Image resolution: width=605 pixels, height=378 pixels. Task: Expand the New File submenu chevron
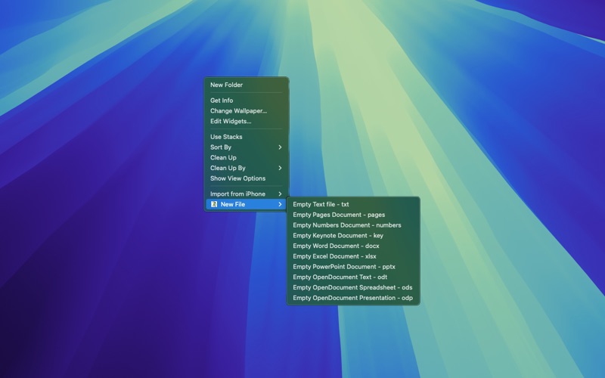(280, 204)
